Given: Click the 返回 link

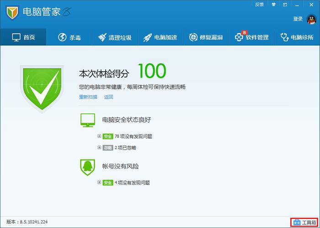Looking at the screenshot, I should pyautogui.click(x=109, y=97).
